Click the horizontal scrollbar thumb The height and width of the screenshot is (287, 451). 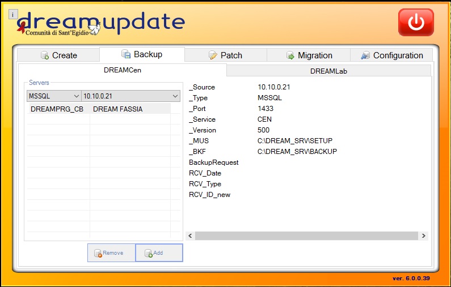pyautogui.click(x=306, y=235)
